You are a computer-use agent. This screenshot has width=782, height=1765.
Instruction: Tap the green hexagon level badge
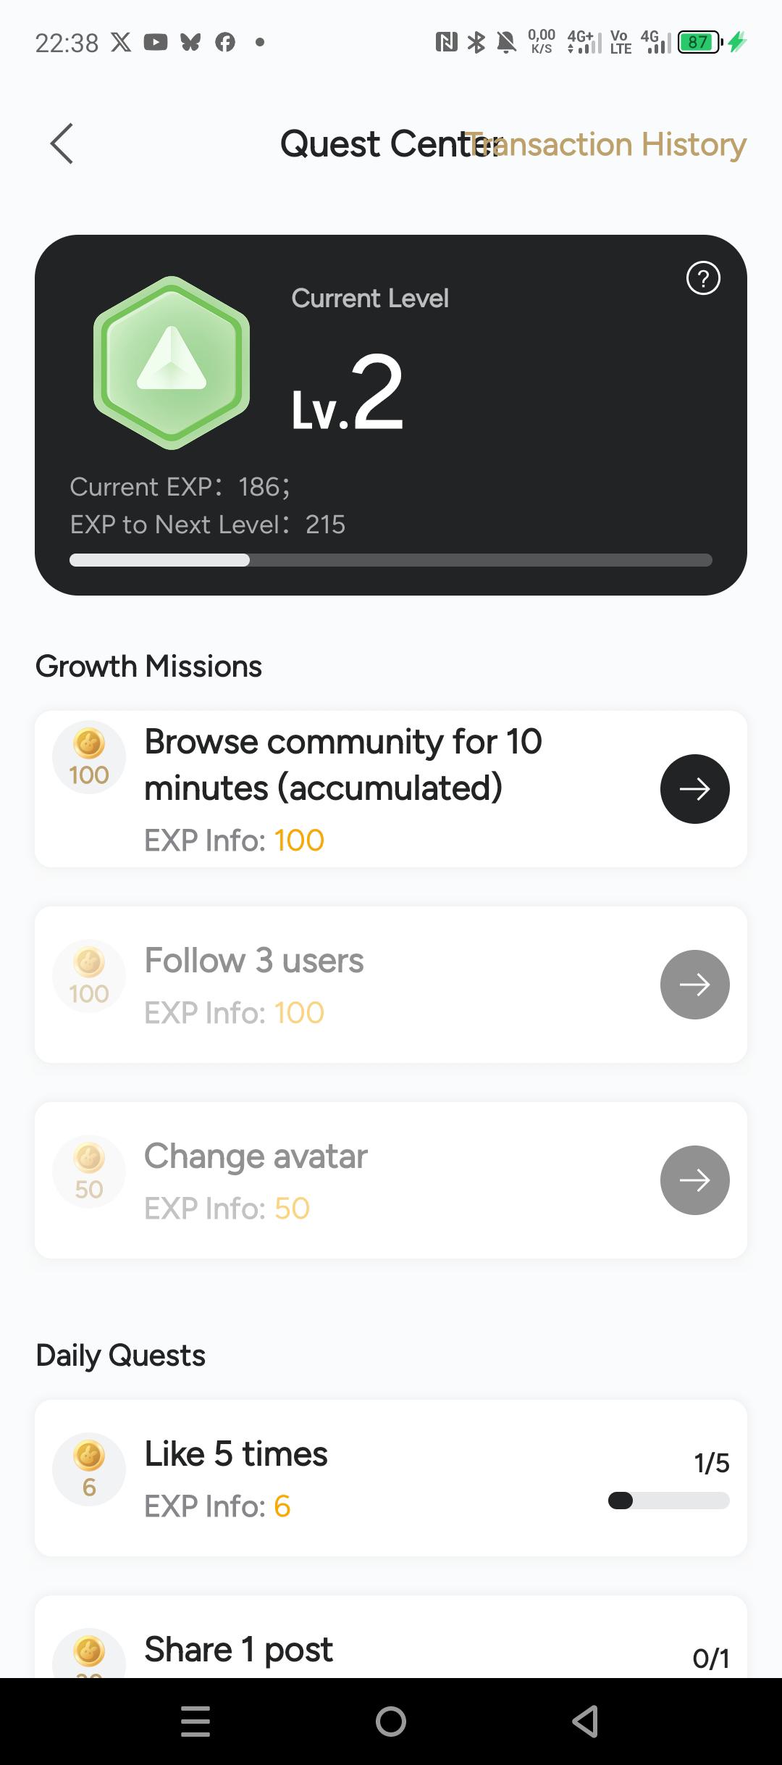click(172, 362)
